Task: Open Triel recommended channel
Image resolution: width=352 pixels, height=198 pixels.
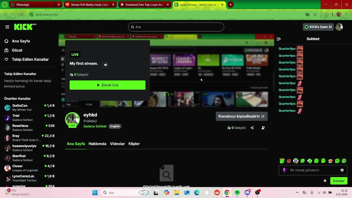Action: [x=29, y=118]
